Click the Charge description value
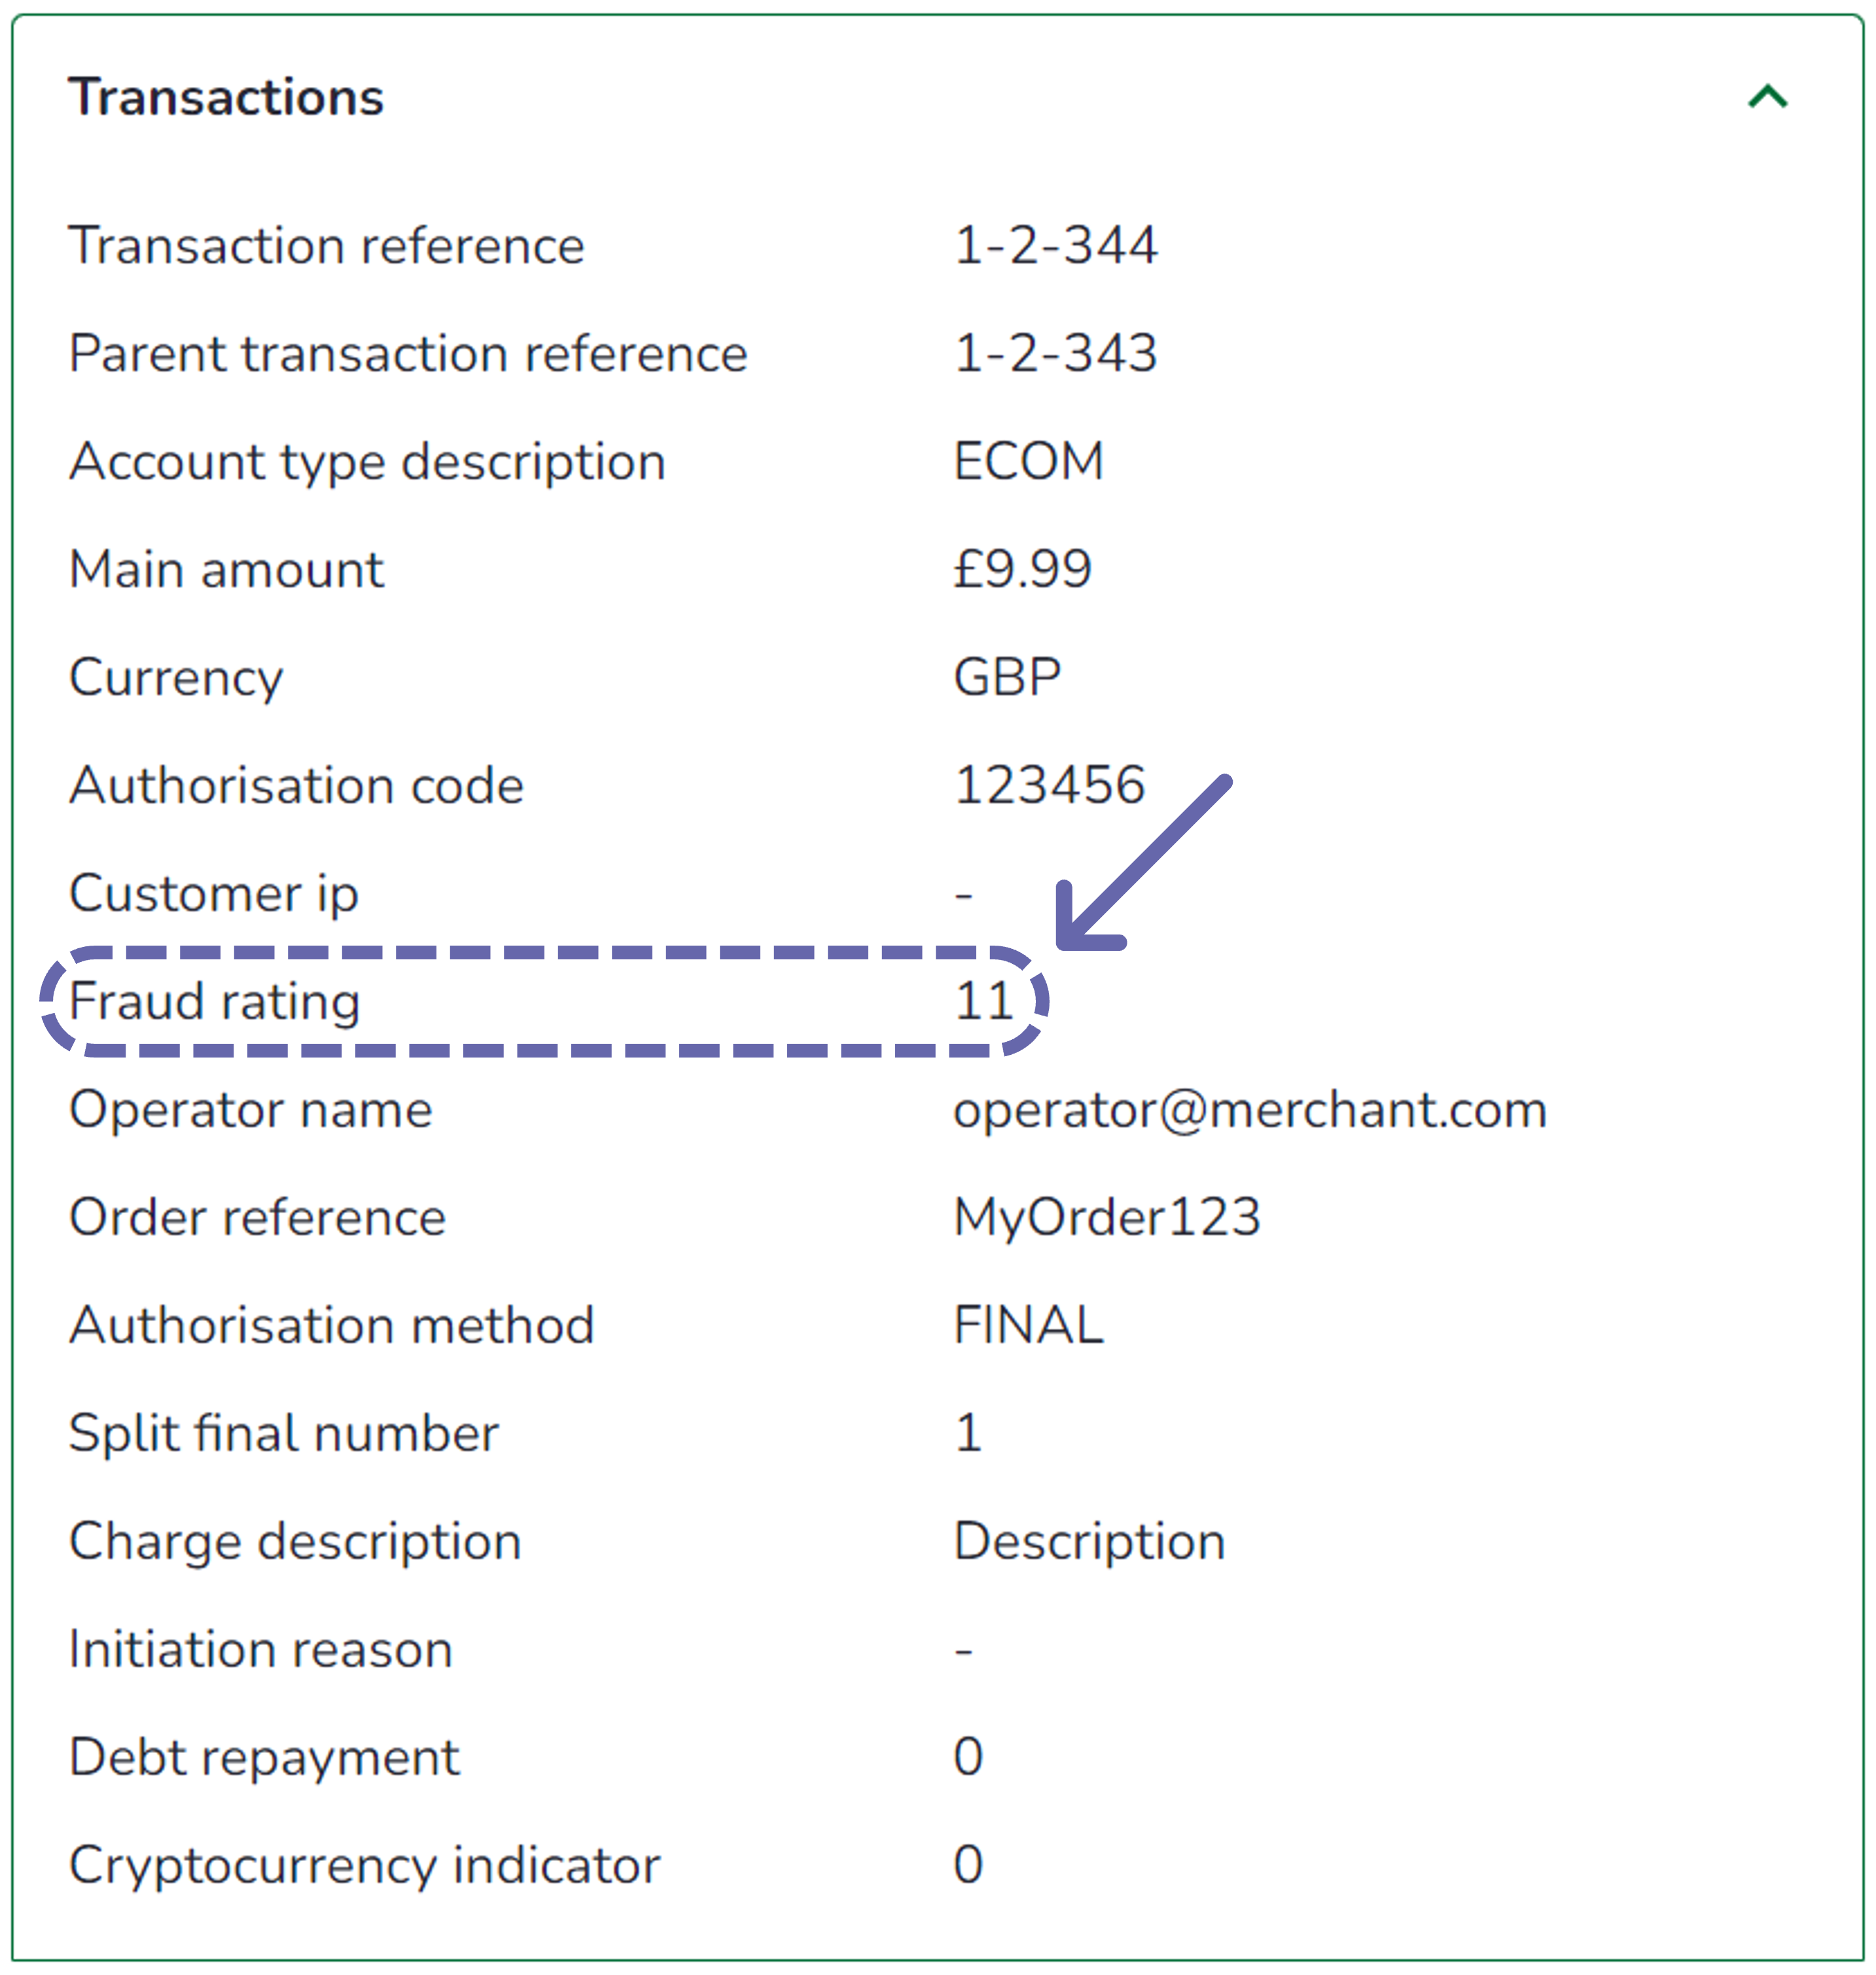Viewport: 1876px width, 1975px height. coord(1089,1541)
